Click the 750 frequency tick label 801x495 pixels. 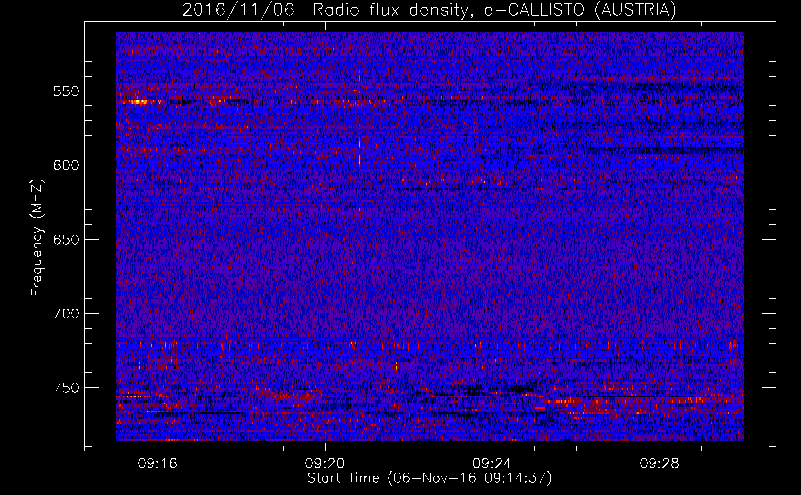pyautogui.click(x=66, y=388)
